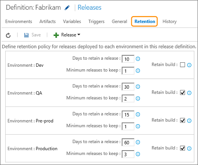View the History tab

tap(169, 22)
